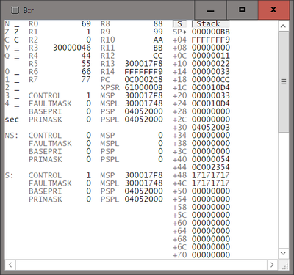Image resolution: width=294 pixels, height=275 pixels.
Task: Click the horizontal scrollbar left arrow
Action: (x=10, y=265)
